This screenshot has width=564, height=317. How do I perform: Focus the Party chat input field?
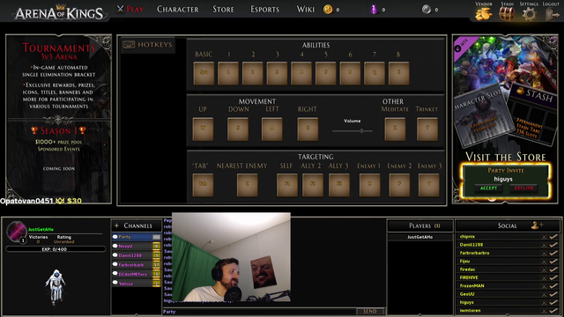pyautogui.click(x=259, y=311)
